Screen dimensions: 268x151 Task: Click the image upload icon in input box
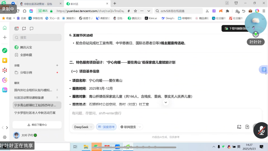(x=239, y=127)
